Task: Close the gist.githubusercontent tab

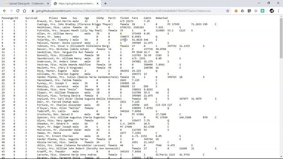Action: [97, 4]
